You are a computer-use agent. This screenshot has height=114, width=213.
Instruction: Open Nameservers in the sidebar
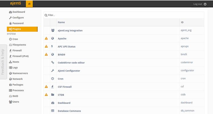tap(18, 73)
